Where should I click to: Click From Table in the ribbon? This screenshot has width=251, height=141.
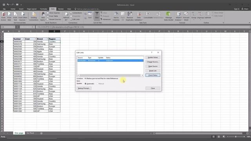pos(53,16)
